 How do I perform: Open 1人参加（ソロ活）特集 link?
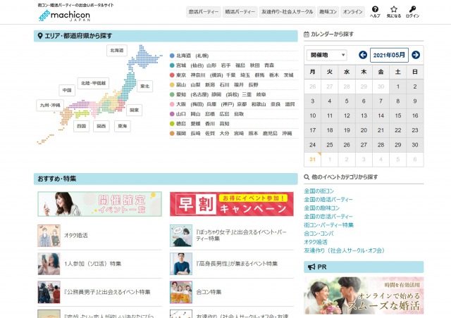(x=92, y=264)
